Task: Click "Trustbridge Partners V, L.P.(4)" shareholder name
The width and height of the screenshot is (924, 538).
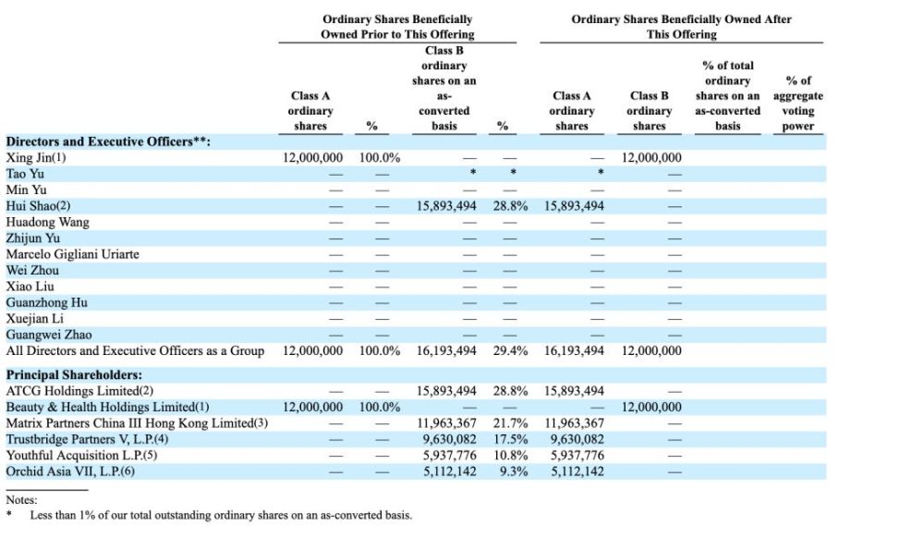Action: pos(87,440)
